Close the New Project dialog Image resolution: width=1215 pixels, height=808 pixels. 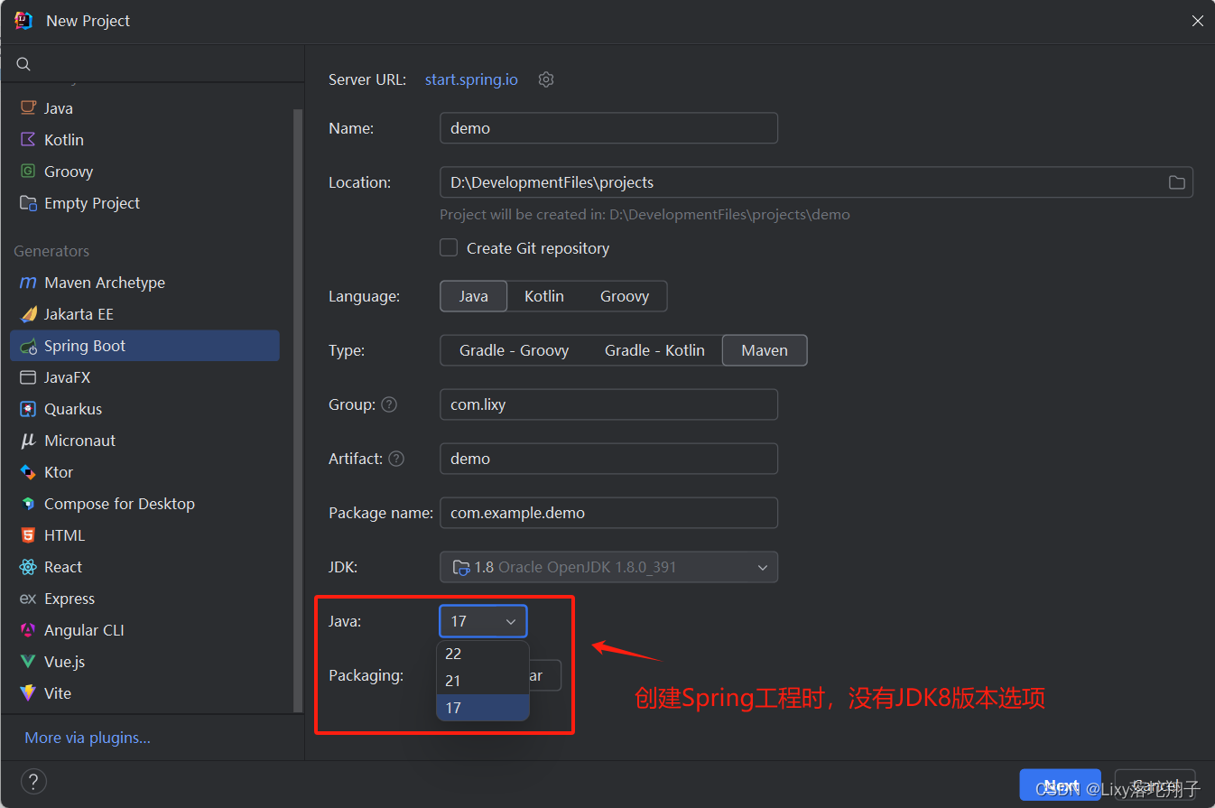(1197, 21)
